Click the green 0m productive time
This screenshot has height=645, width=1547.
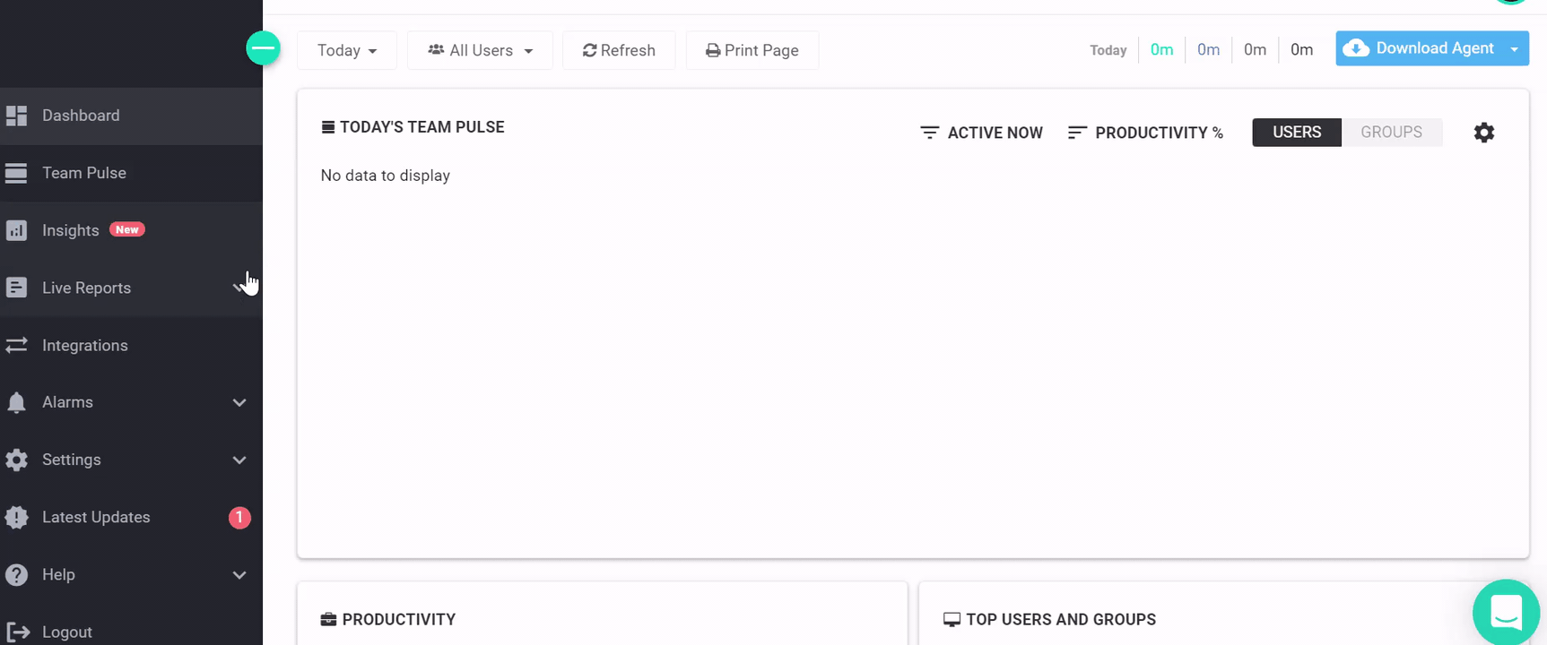coord(1161,50)
